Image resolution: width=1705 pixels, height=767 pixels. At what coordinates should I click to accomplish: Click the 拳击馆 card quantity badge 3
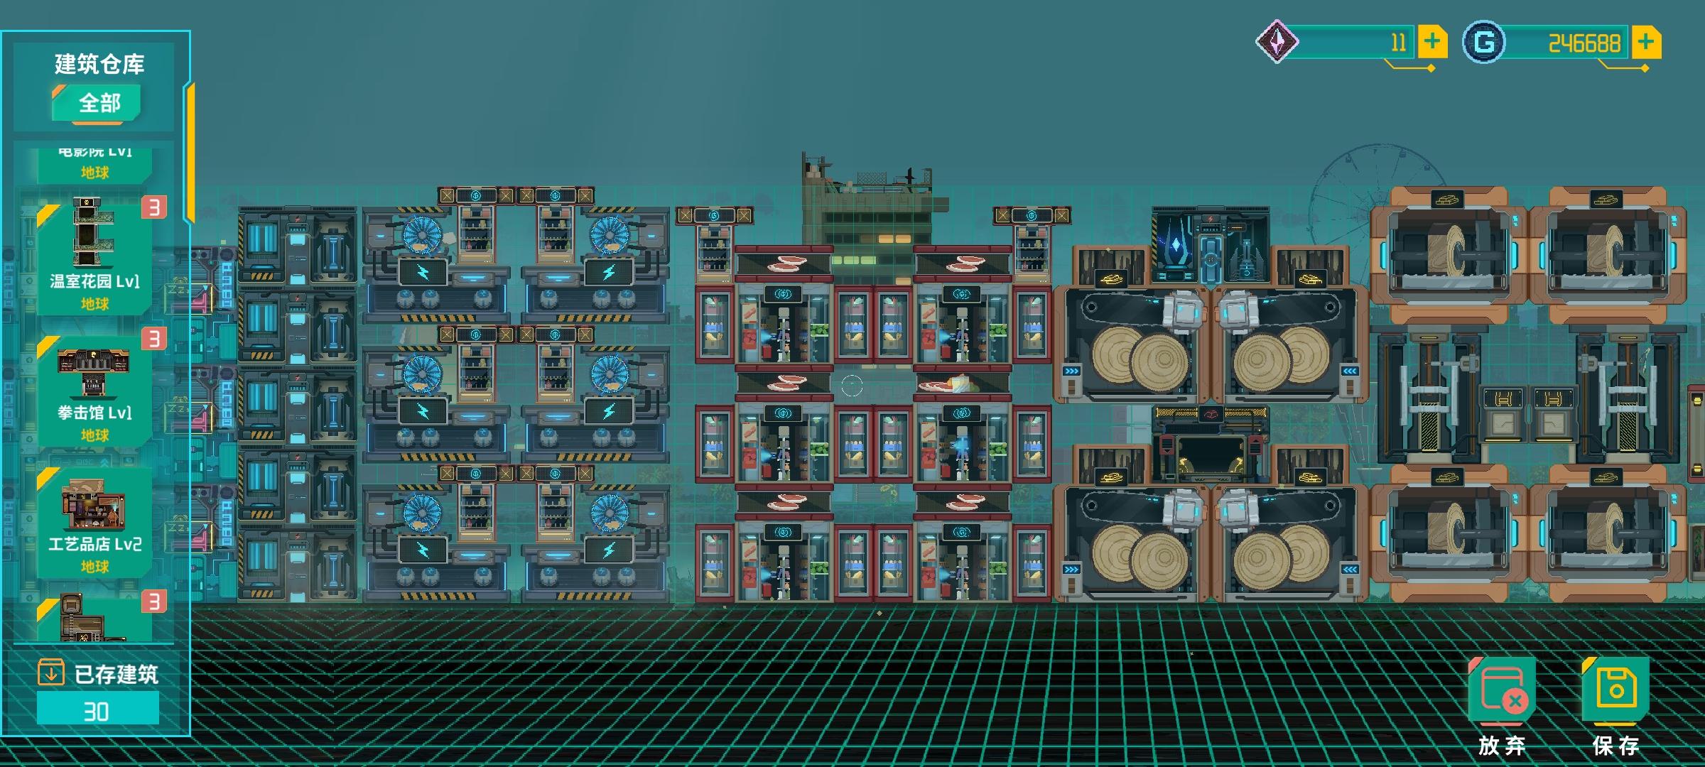coord(154,338)
